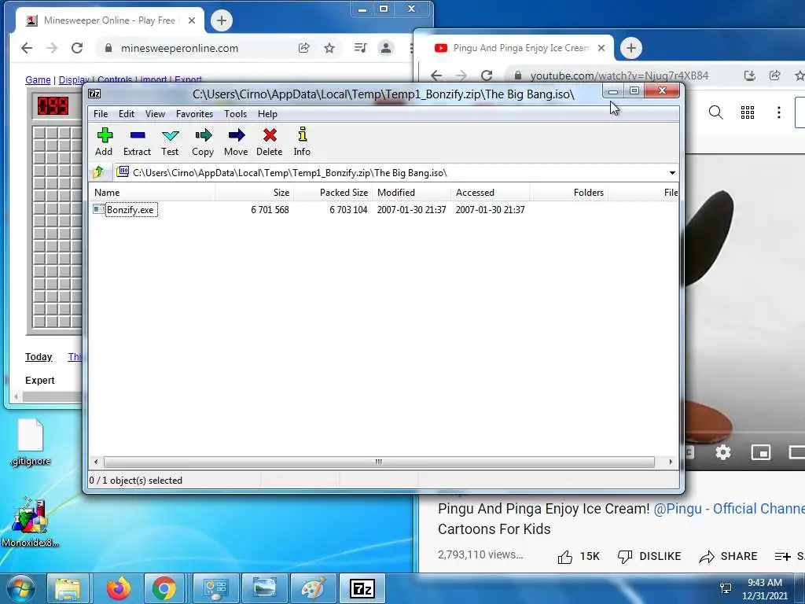Click the Today link on Minesweeper page
805x604 pixels.
(x=39, y=357)
